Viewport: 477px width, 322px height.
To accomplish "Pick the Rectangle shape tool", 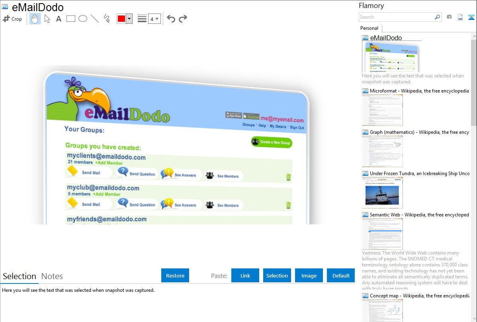I will 71,19.
